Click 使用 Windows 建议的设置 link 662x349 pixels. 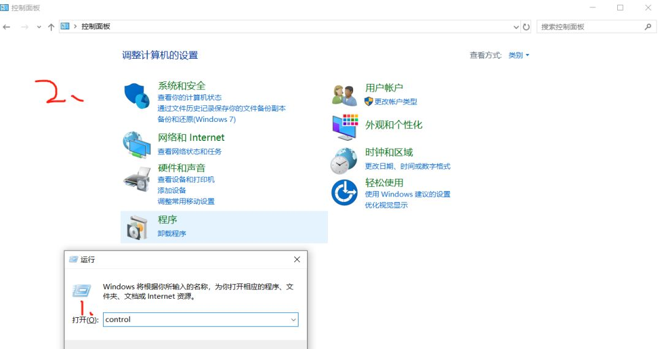pyautogui.click(x=408, y=194)
